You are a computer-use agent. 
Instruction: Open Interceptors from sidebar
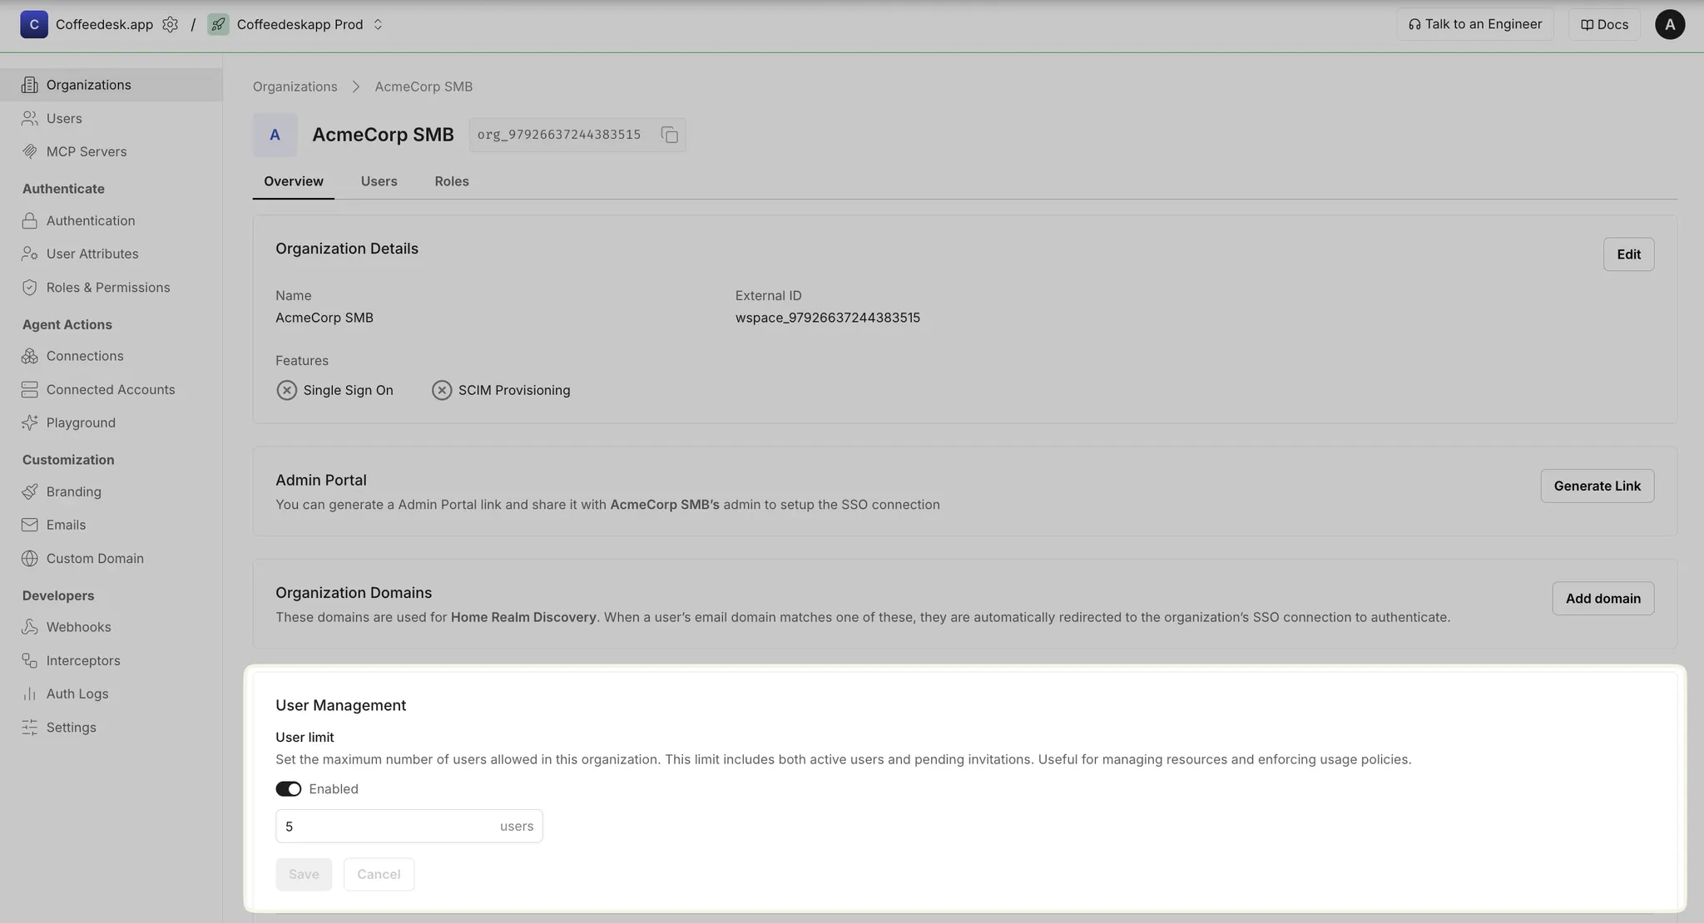tap(82, 660)
